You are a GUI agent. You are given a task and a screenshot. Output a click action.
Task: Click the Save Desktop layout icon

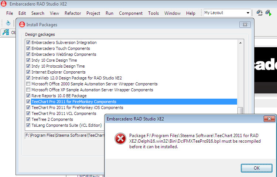tap(259, 13)
